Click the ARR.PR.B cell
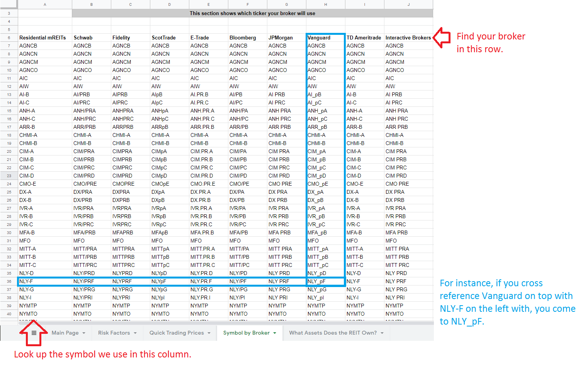Screen dimensions: 578x376 tap(209, 127)
